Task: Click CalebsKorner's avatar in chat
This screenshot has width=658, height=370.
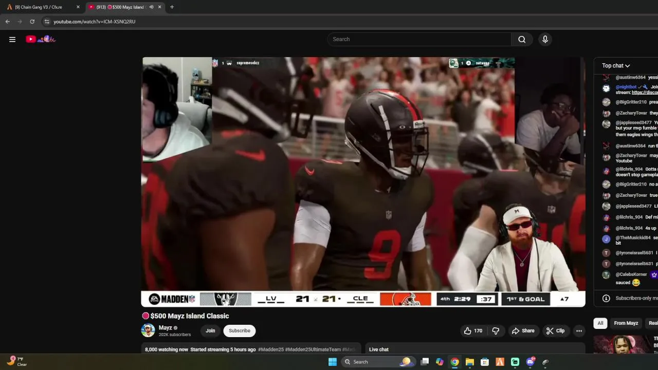Action: 606,275
